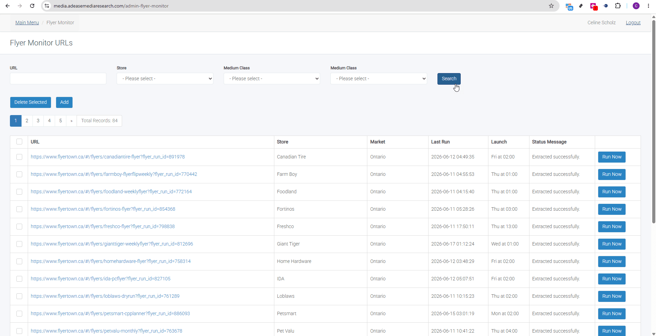Screen dimensions: 656x336
Task: Go to page 2 of results
Action: coord(27,121)
